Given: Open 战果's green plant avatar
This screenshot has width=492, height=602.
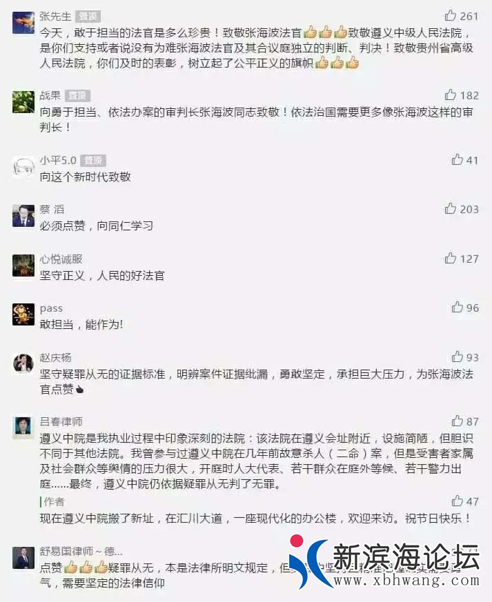Looking at the screenshot, I should click(23, 102).
